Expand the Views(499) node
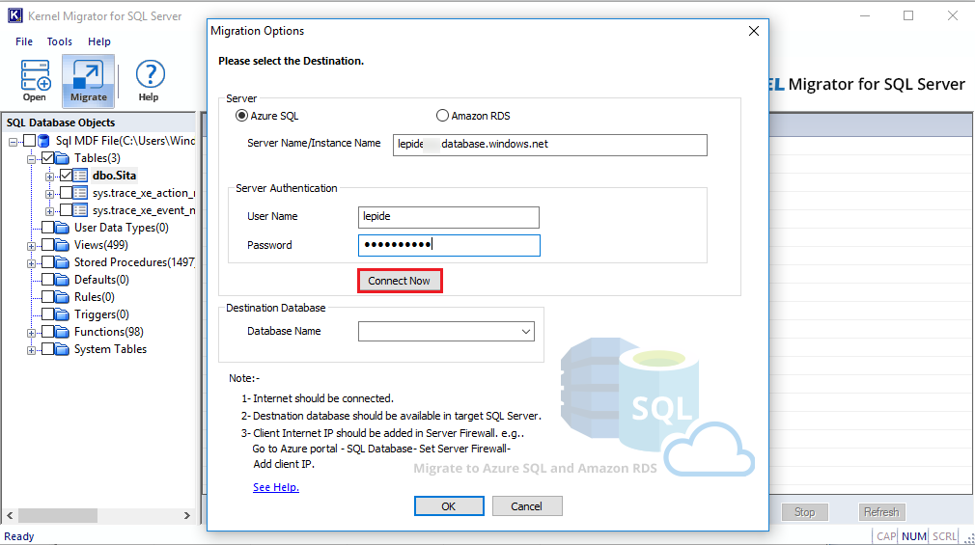This screenshot has height=545, width=975. coord(31,247)
